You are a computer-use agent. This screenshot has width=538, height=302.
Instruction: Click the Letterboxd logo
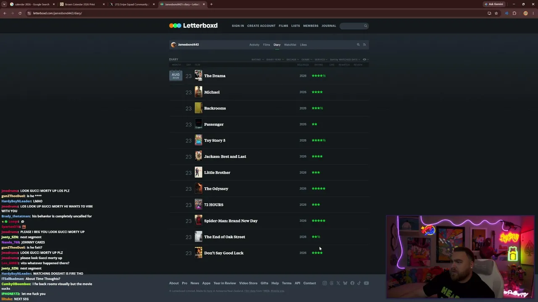[x=193, y=26]
